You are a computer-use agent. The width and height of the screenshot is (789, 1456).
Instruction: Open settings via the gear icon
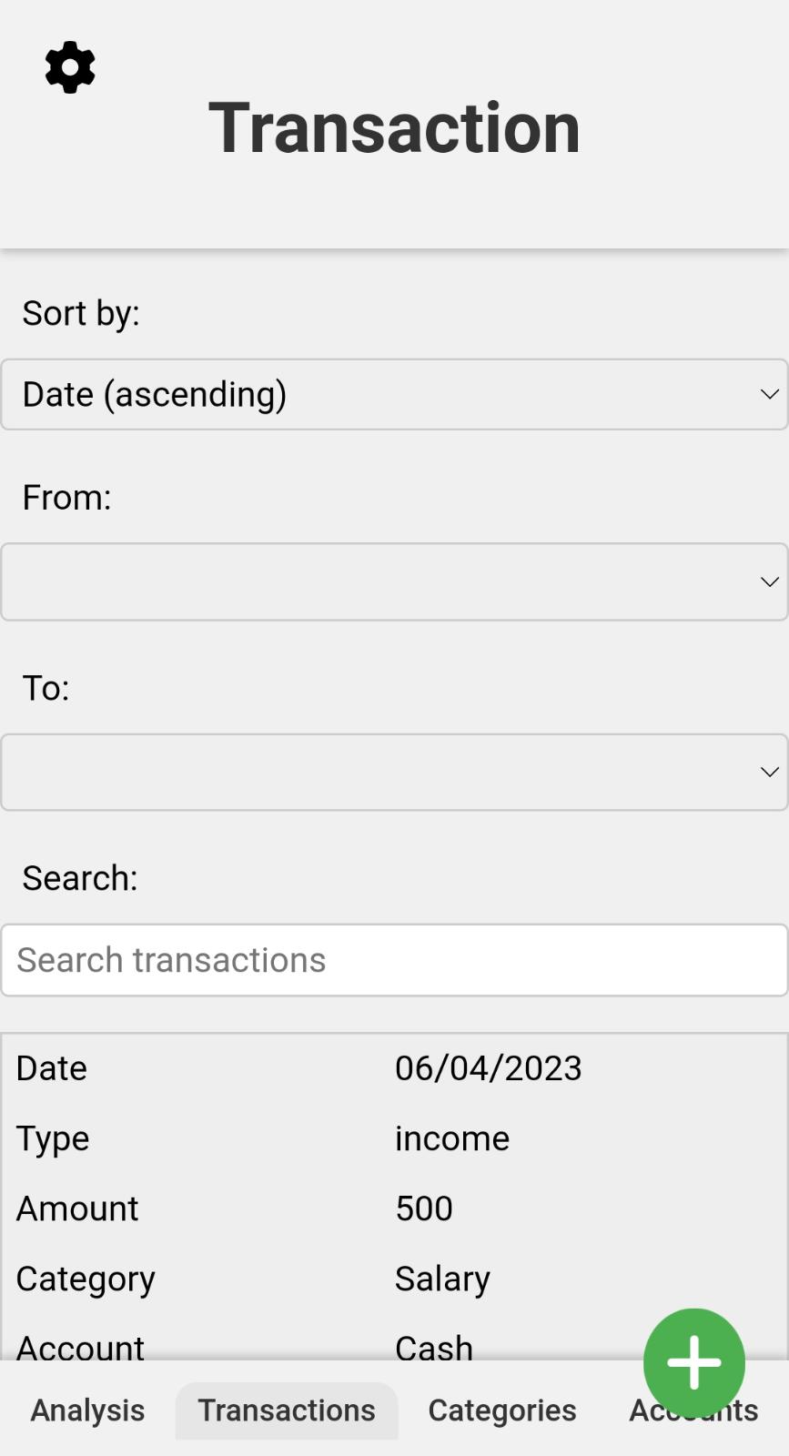coord(70,67)
